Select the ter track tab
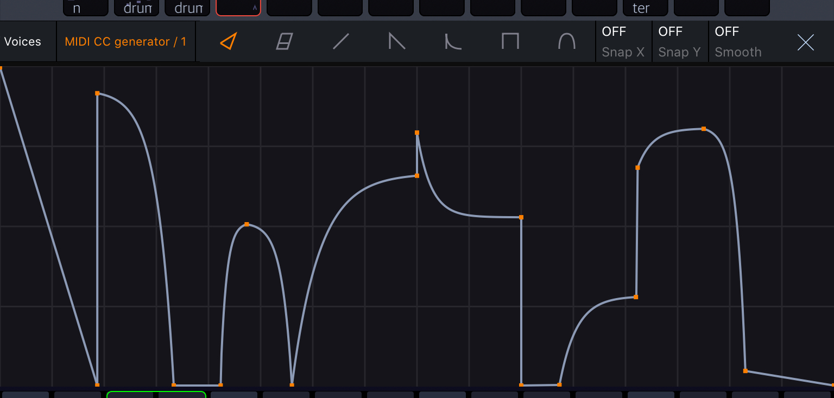 tap(645, 8)
